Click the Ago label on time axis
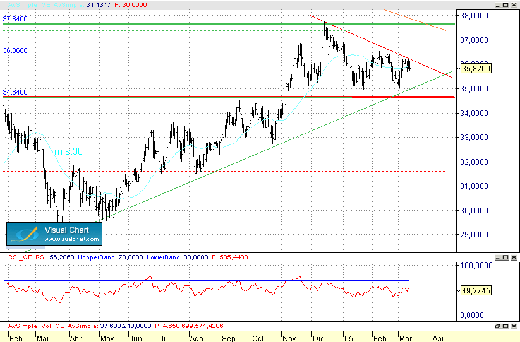The height and width of the screenshot is (342, 520). pos(197,338)
